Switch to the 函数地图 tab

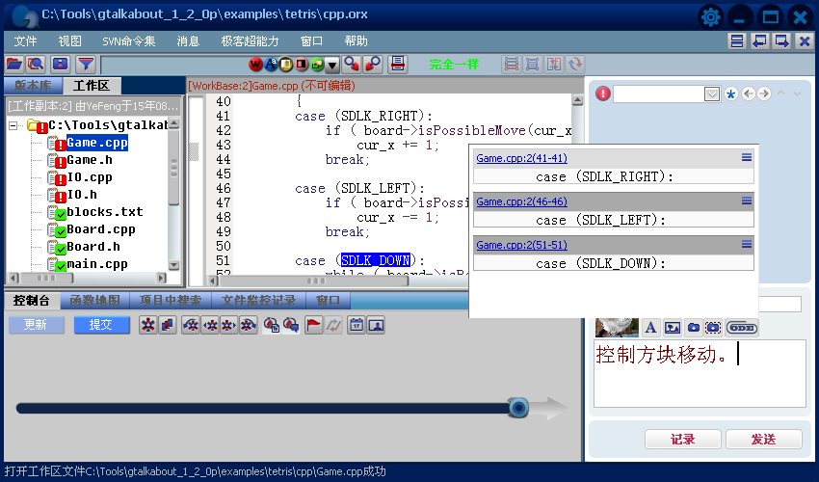94,301
